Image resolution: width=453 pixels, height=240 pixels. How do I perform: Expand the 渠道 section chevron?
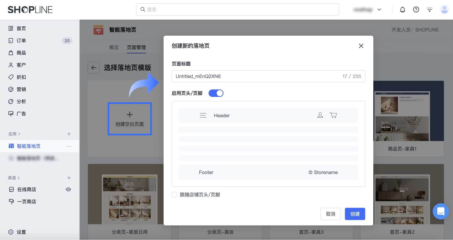pyautogui.click(x=19, y=178)
